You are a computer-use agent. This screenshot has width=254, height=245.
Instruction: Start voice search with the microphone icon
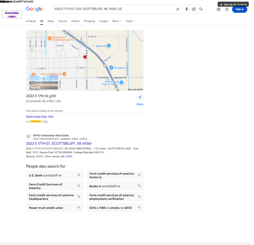point(186,9)
